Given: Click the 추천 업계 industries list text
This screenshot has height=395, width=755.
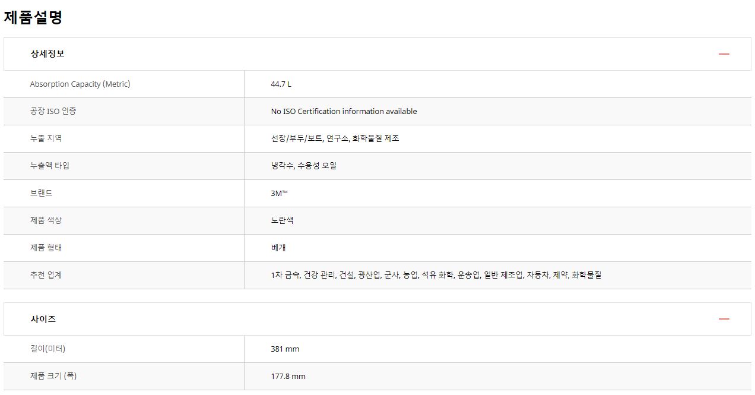Looking at the screenshot, I should pyautogui.click(x=436, y=275).
